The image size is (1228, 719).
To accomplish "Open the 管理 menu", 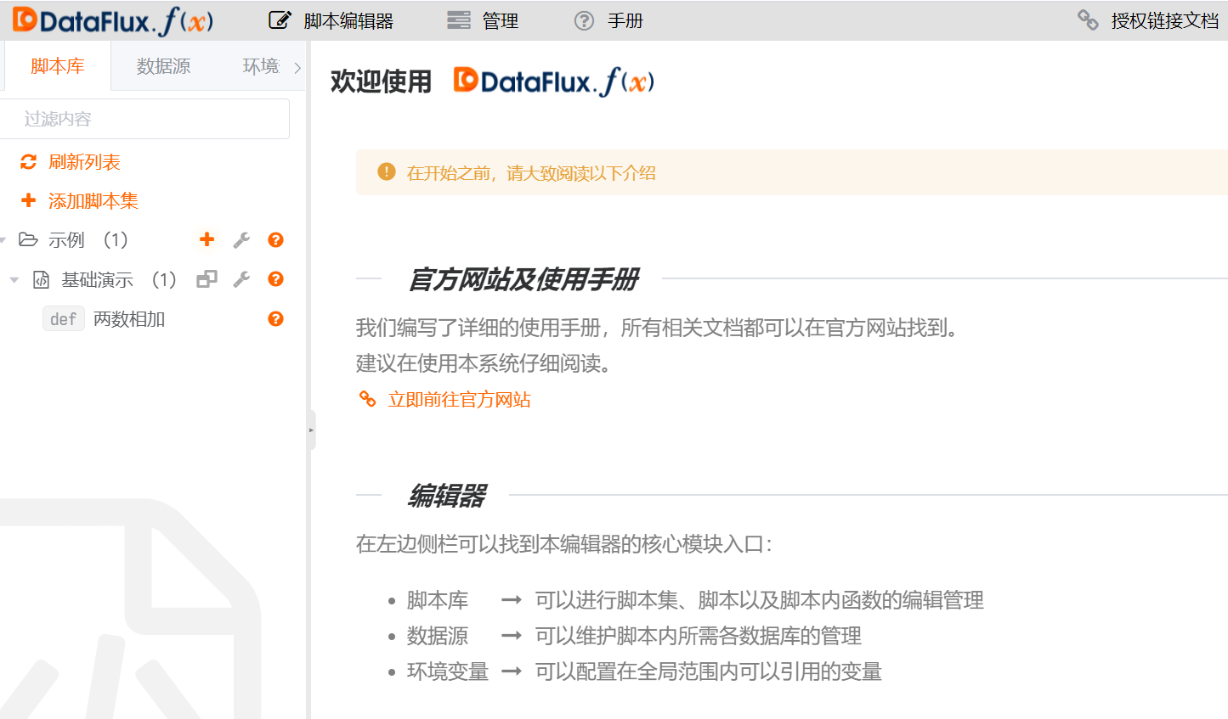I will 483,20.
